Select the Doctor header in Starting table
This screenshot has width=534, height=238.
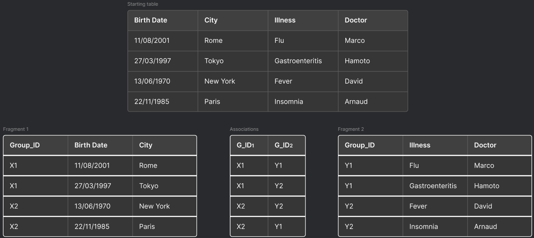coord(355,20)
